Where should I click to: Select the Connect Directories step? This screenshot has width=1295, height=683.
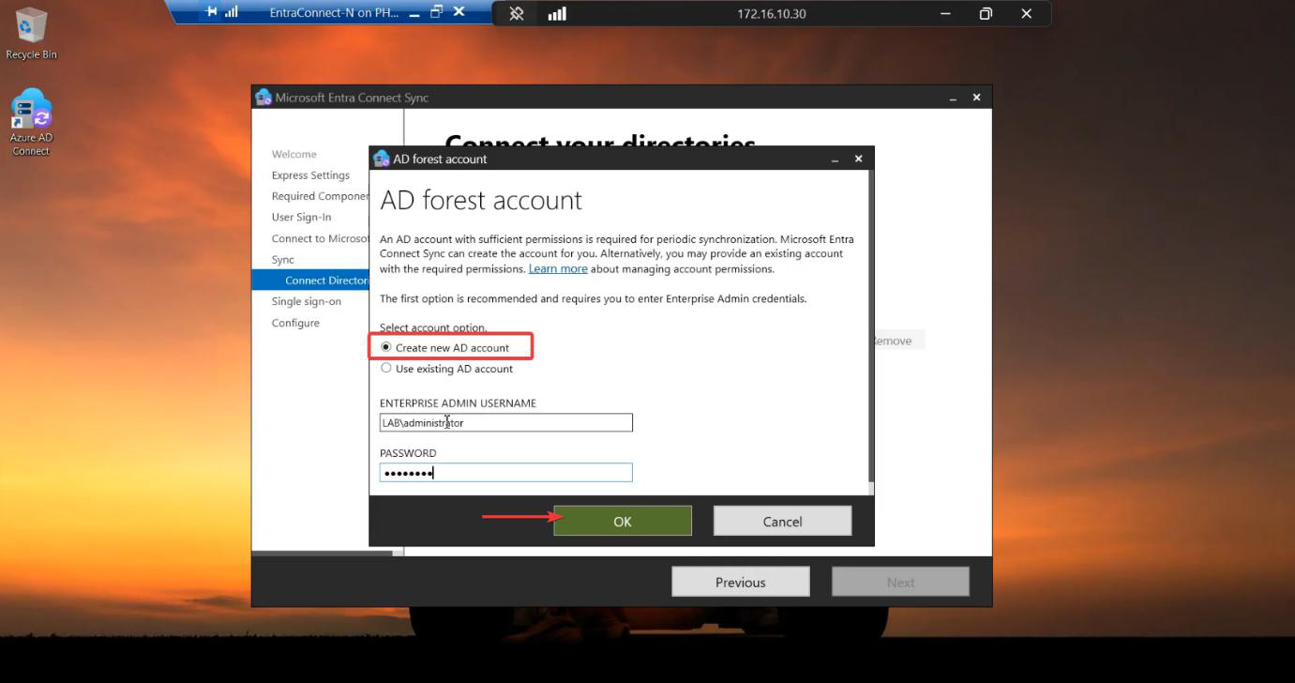point(311,281)
